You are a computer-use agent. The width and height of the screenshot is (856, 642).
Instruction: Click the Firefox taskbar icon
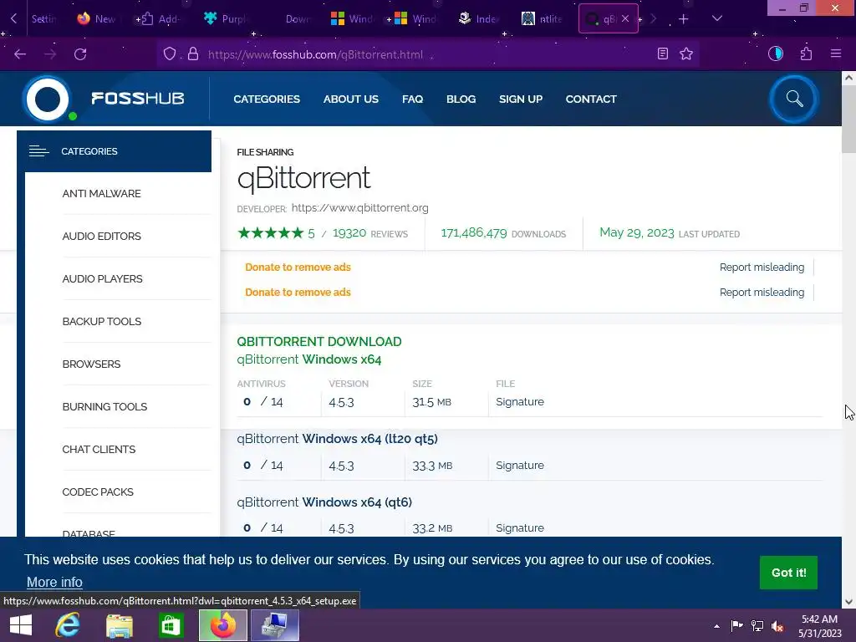point(222,625)
